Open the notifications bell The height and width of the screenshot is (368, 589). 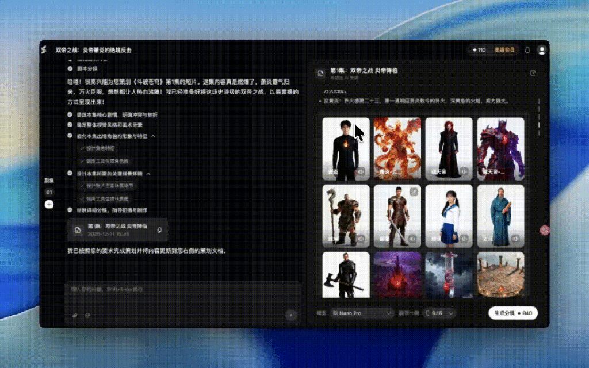coord(527,50)
